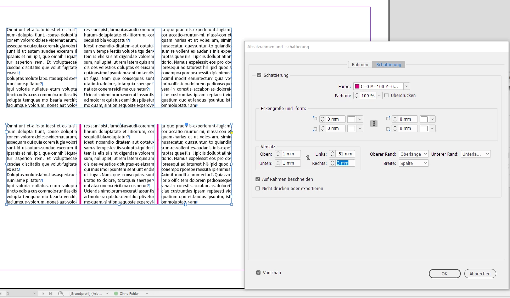
Task: Open the Unterer Rand dropdown
Action: 476,154
